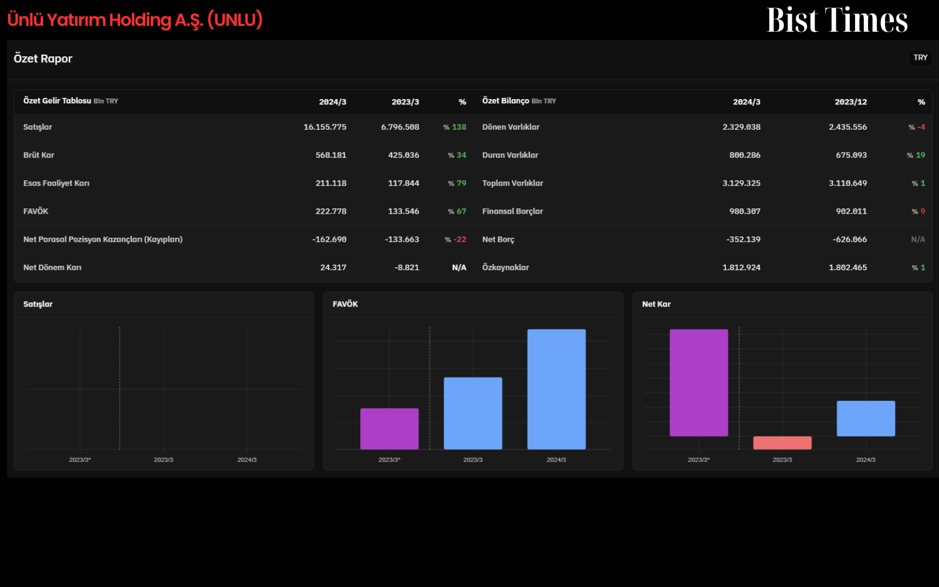Click Özkaynaklar value 1.812.924

coord(741,268)
